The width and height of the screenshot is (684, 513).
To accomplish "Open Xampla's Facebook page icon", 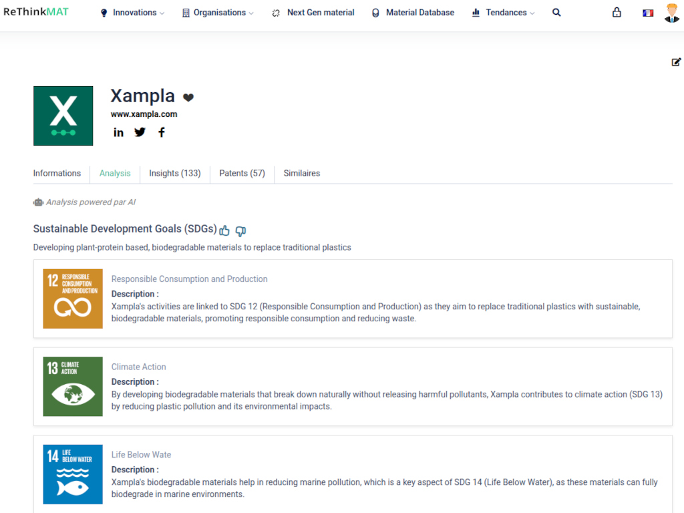I will pyautogui.click(x=162, y=132).
